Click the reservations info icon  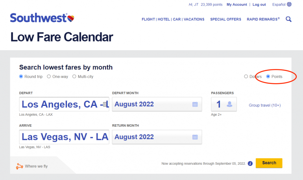(250, 163)
